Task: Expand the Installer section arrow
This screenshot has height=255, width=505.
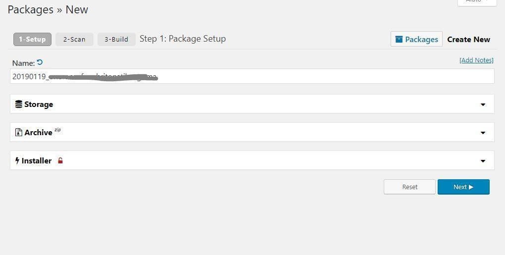Action: point(483,161)
